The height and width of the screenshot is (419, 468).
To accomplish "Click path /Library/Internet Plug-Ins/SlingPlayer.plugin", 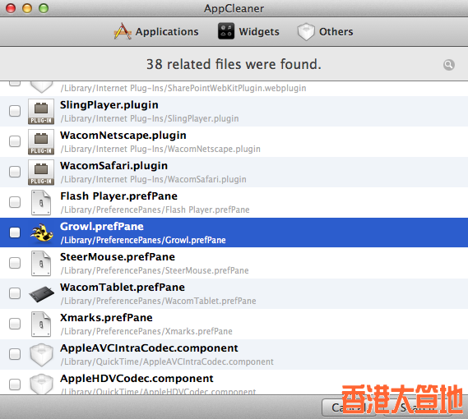I will (x=150, y=118).
